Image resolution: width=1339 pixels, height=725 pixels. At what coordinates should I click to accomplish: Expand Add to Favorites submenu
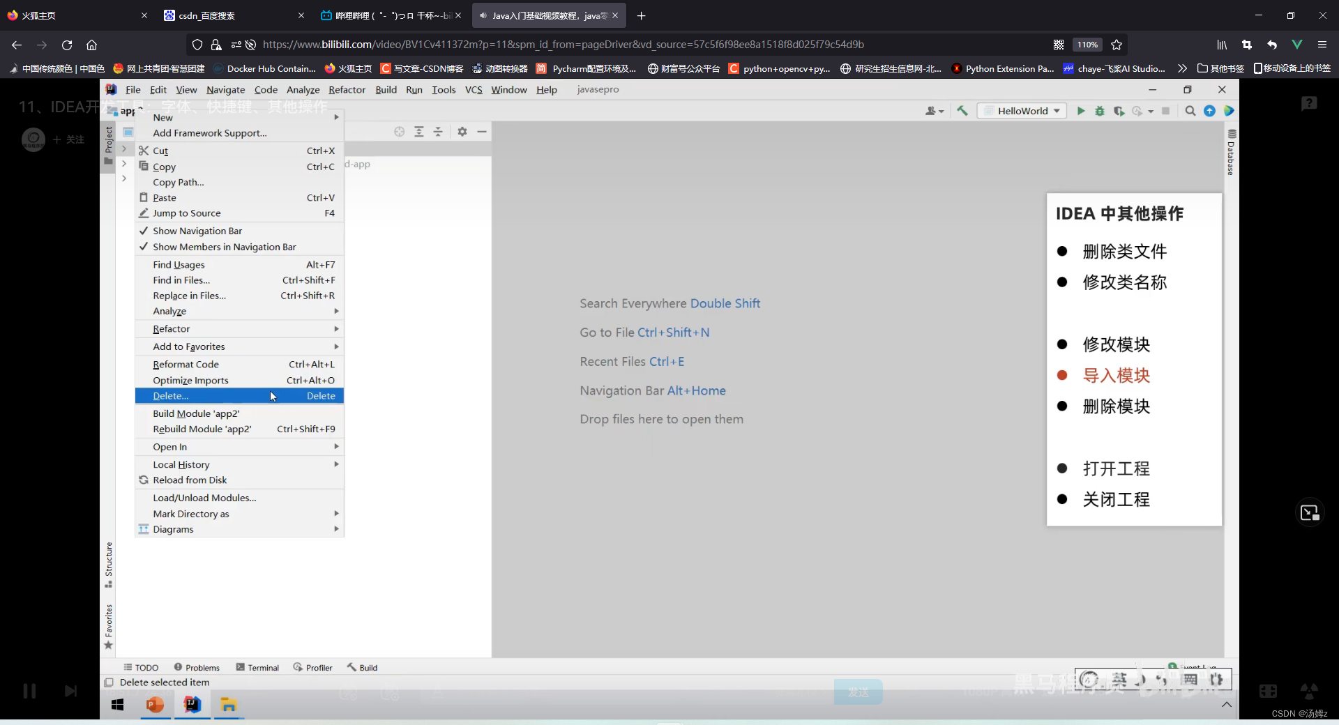click(x=239, y=346)
